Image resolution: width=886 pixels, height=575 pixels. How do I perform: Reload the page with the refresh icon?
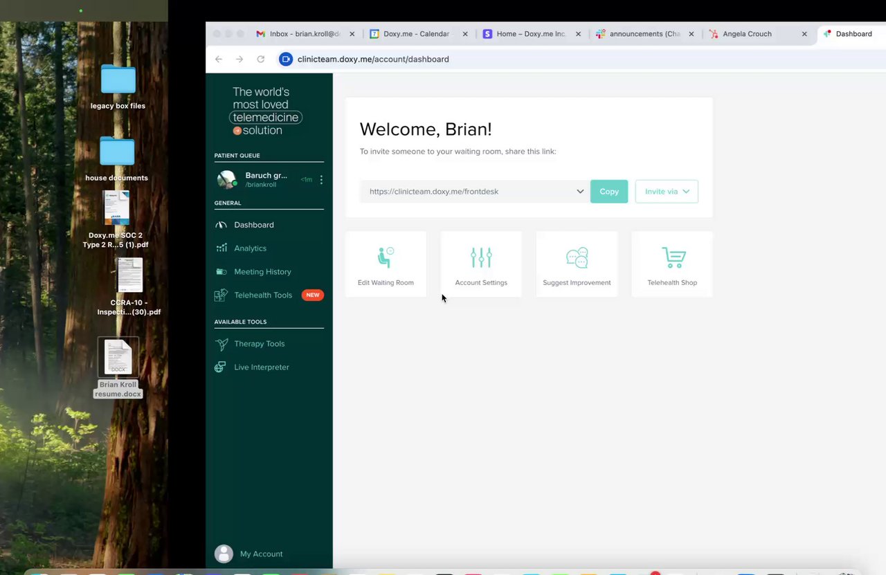[261, 60]
